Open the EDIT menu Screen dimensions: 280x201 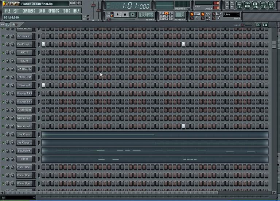pos(16,11)
